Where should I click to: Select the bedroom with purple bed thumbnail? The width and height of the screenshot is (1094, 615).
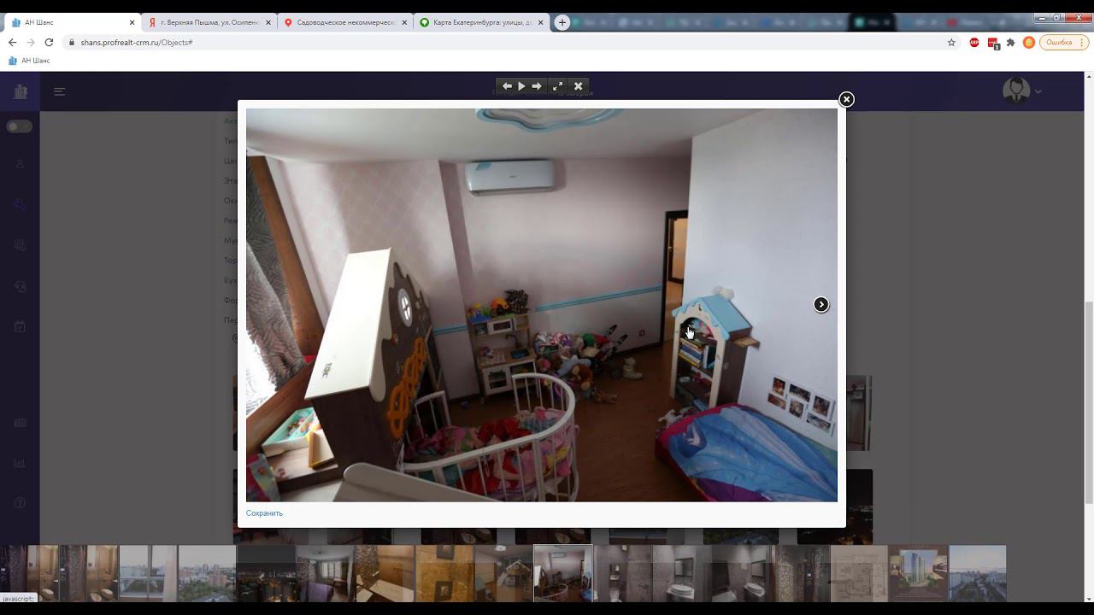[326, 574]
